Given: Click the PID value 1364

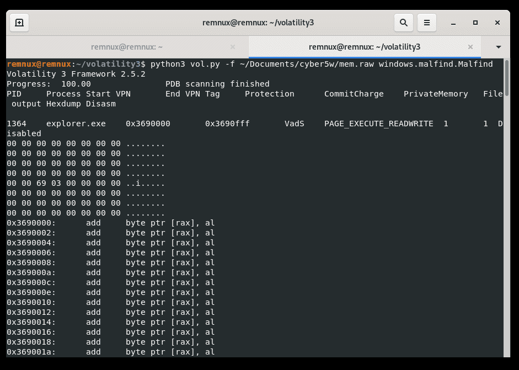Looking at the screenshot, I should [x=17, y=124].
